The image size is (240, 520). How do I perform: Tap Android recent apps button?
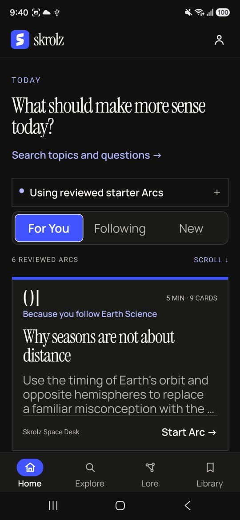(53, 505)
